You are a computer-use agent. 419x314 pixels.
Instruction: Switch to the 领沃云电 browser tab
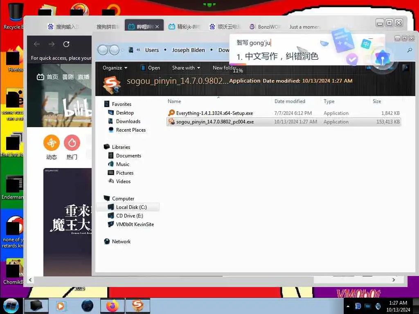225,27
